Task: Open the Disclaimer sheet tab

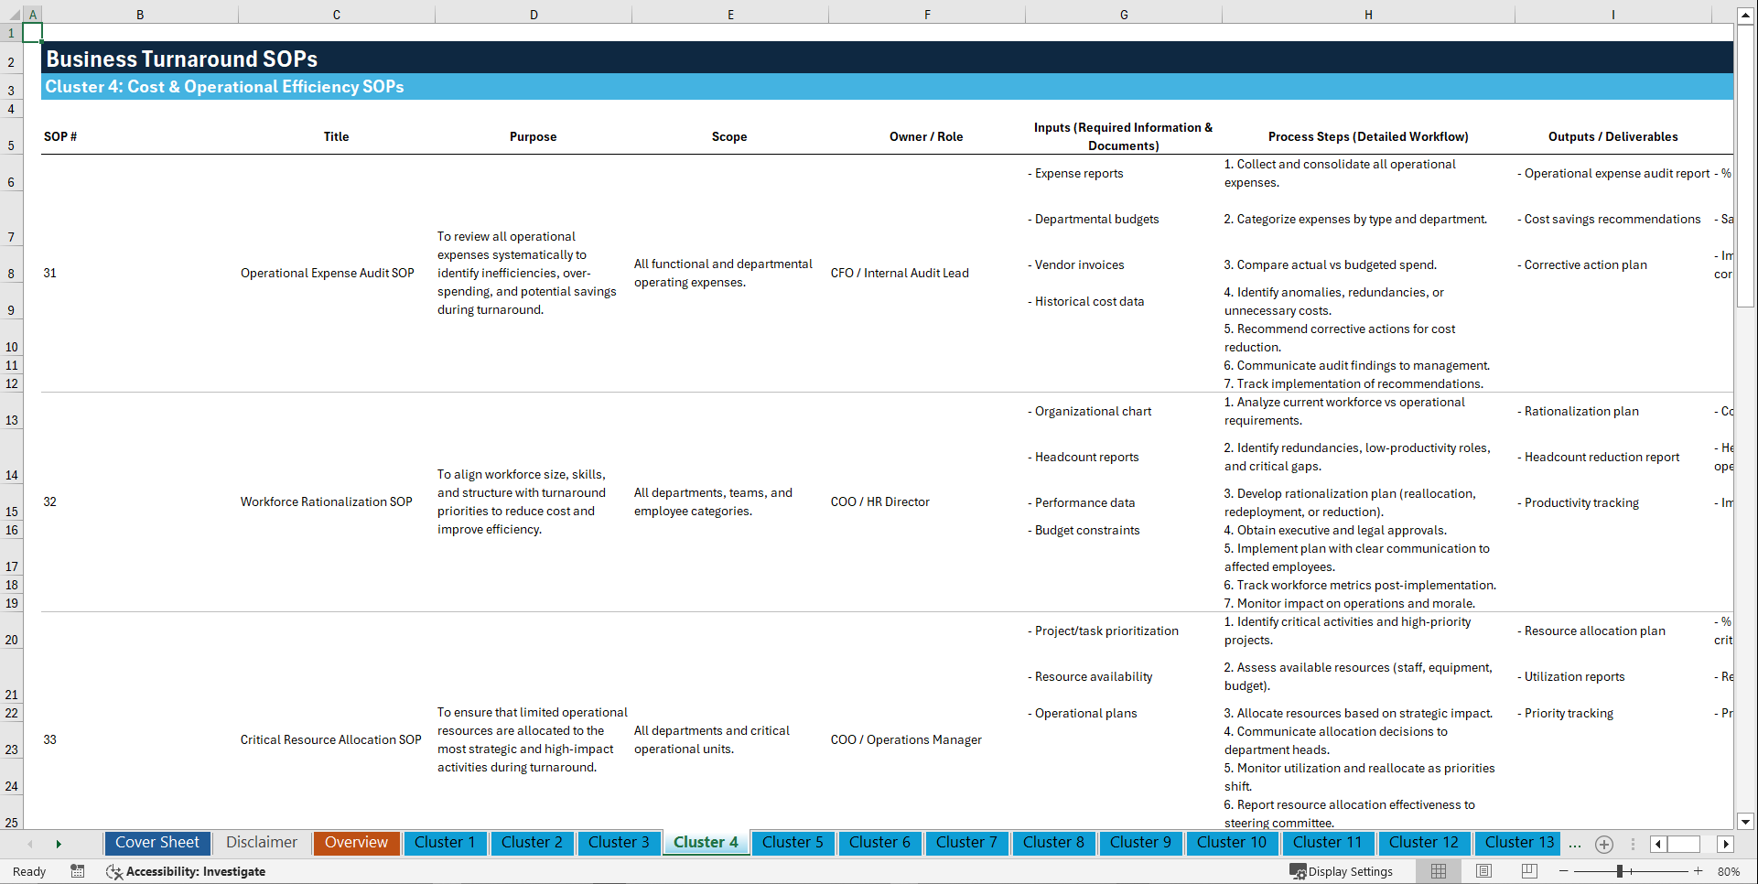Action: point(261,842)
